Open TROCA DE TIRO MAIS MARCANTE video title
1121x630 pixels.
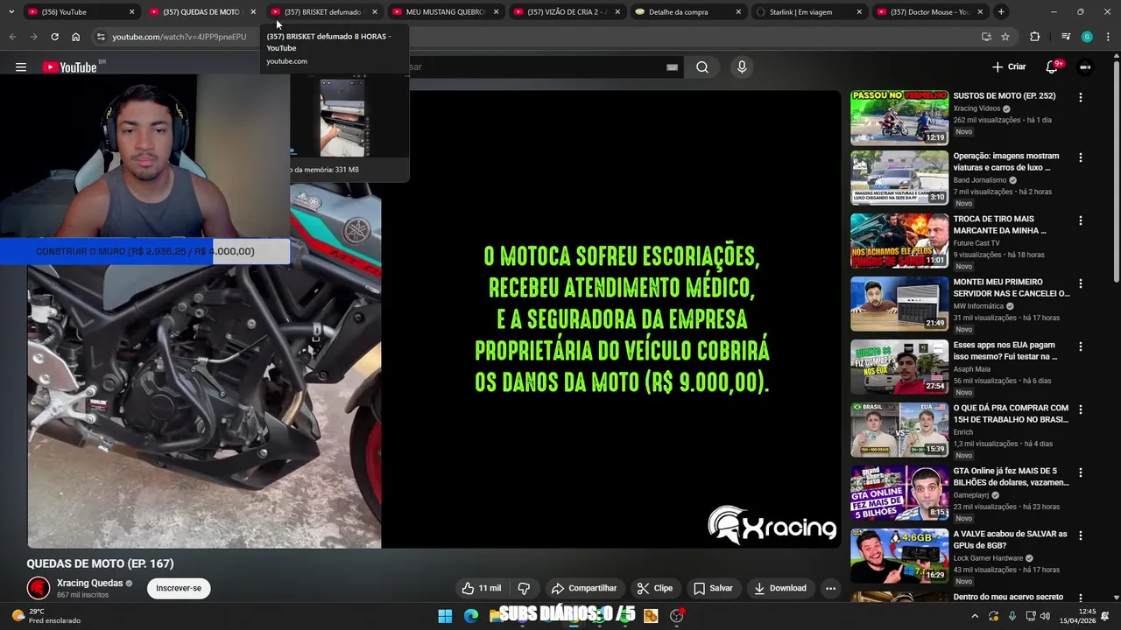coord(999,225)
